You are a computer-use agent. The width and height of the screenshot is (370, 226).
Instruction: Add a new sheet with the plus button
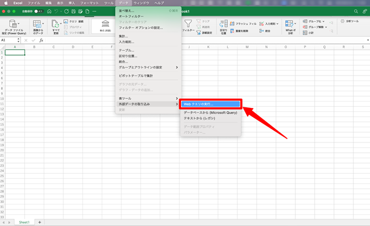coord(40,222)
